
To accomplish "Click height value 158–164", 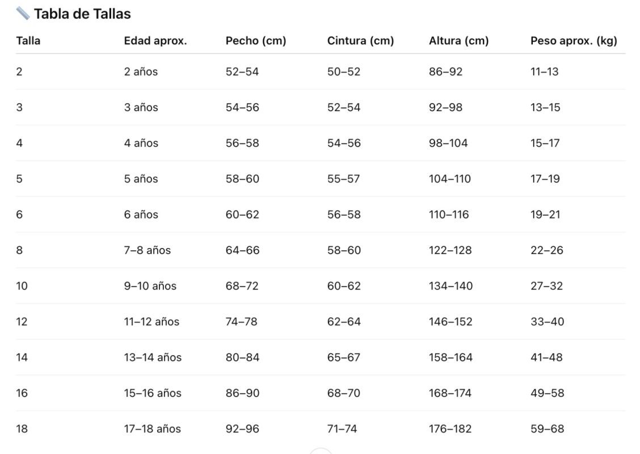I will click(x=450, y=358).
